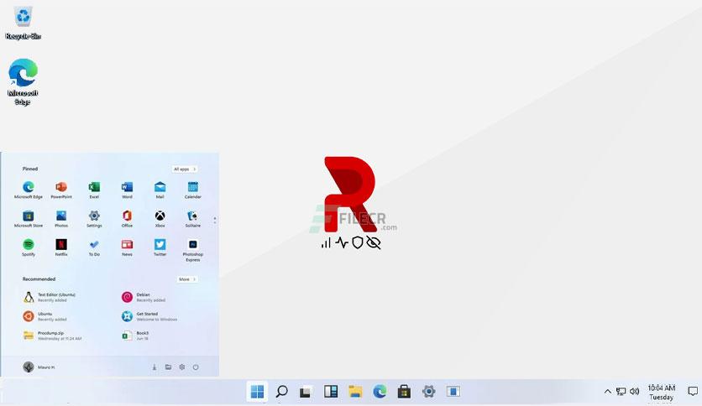
Task: Click the Start button on taskbar
Action: click(x=257, y=392)
